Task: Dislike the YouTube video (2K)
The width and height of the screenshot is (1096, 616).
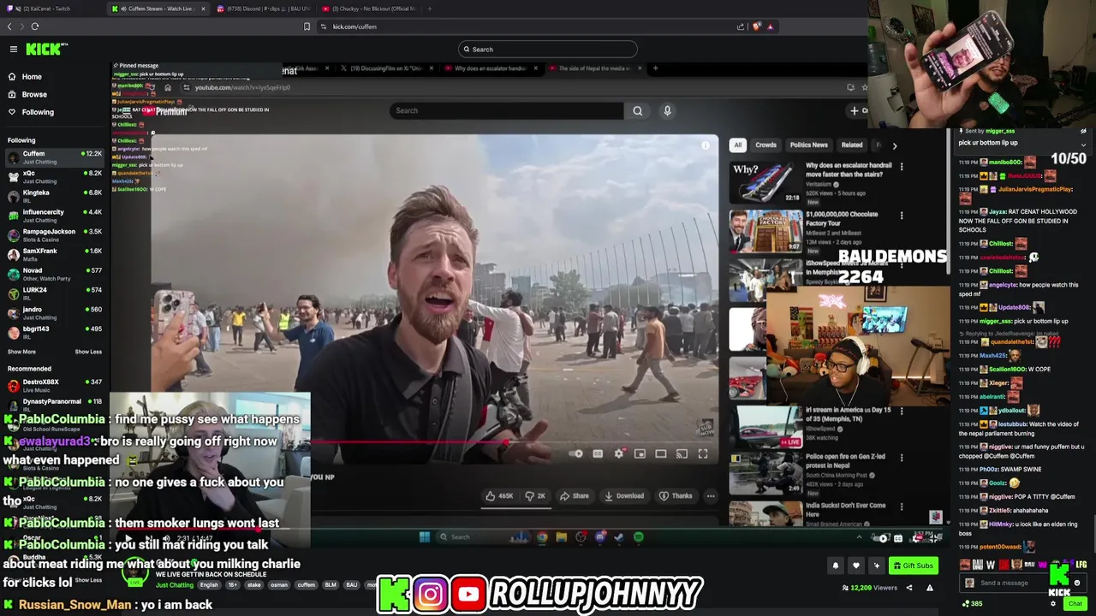Action: [x=535, y=496]
